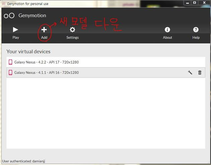Click the 'Your virtual devices' heading
The height and width of the screenshot is (165, 211).
click(28, 51)
